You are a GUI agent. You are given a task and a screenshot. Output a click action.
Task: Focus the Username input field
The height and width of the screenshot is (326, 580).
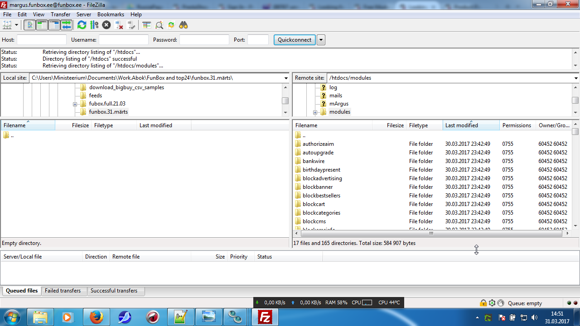pyautogui.click(x=124, y=40)
